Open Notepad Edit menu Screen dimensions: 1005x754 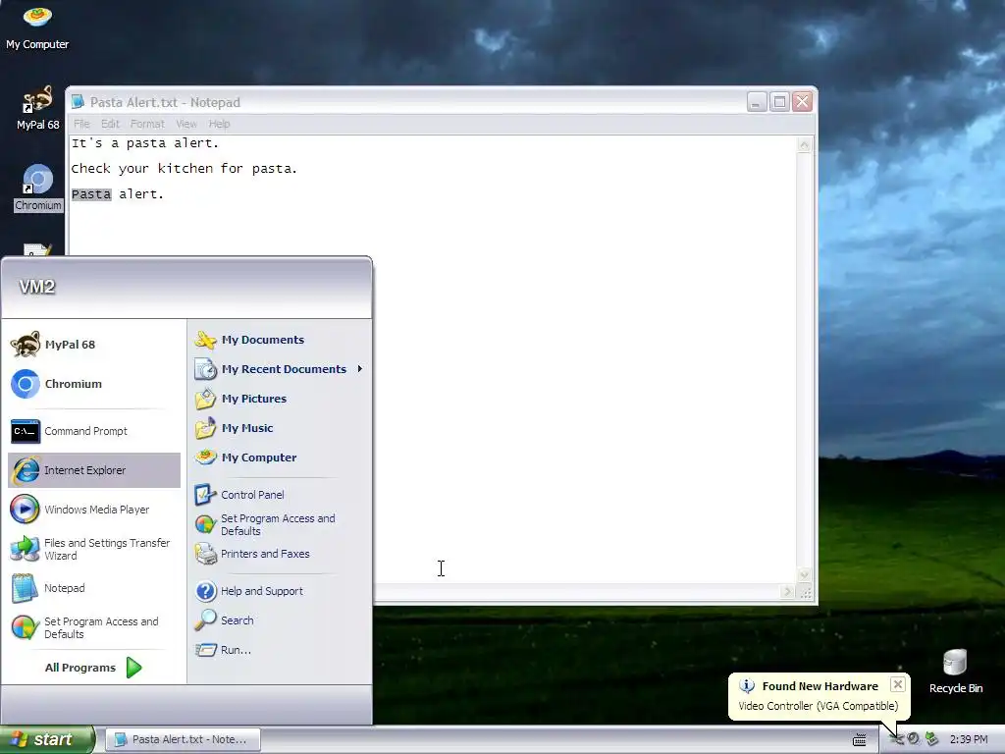(110, 124)
